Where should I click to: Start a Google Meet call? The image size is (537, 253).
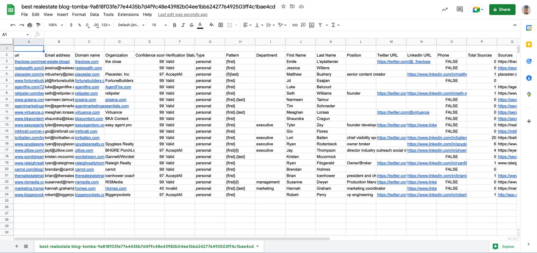coord(478,10)
